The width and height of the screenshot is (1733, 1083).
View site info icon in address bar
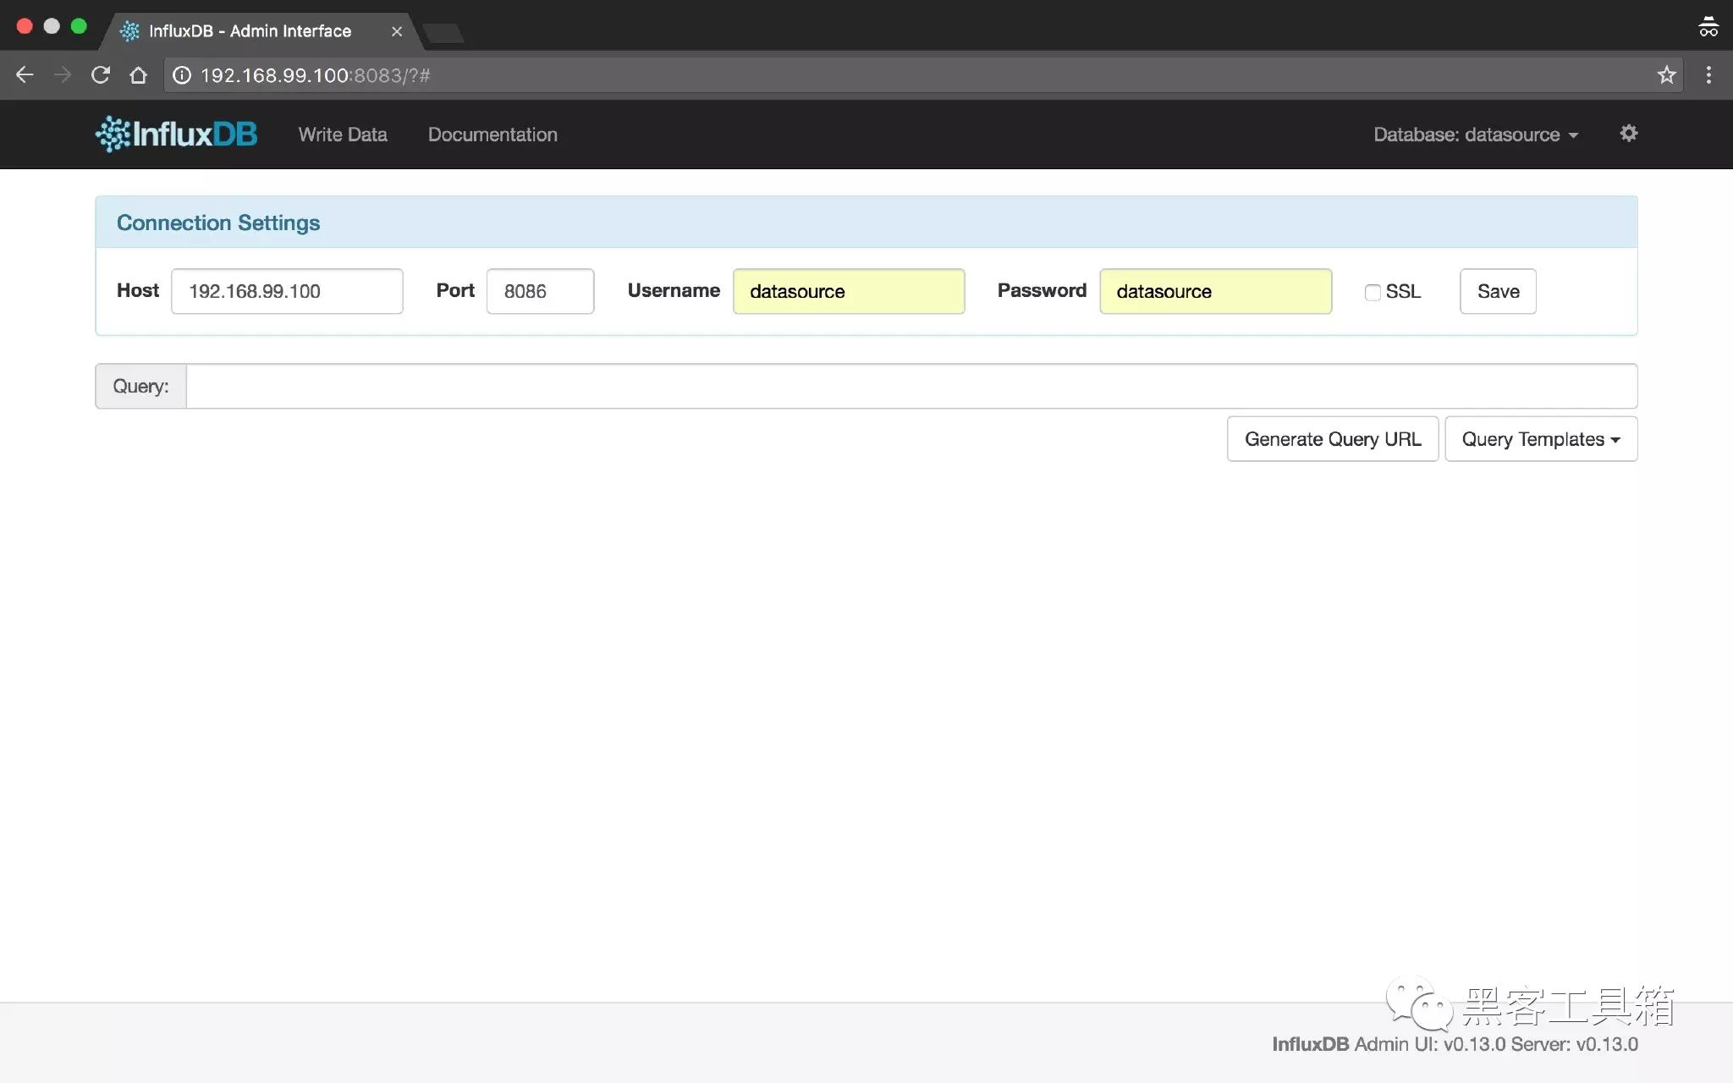pyautogui.click(x=181, y=75)
